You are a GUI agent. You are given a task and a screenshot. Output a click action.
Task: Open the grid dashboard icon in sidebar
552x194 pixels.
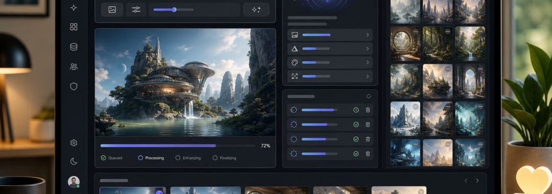click(x=74, y=27)
